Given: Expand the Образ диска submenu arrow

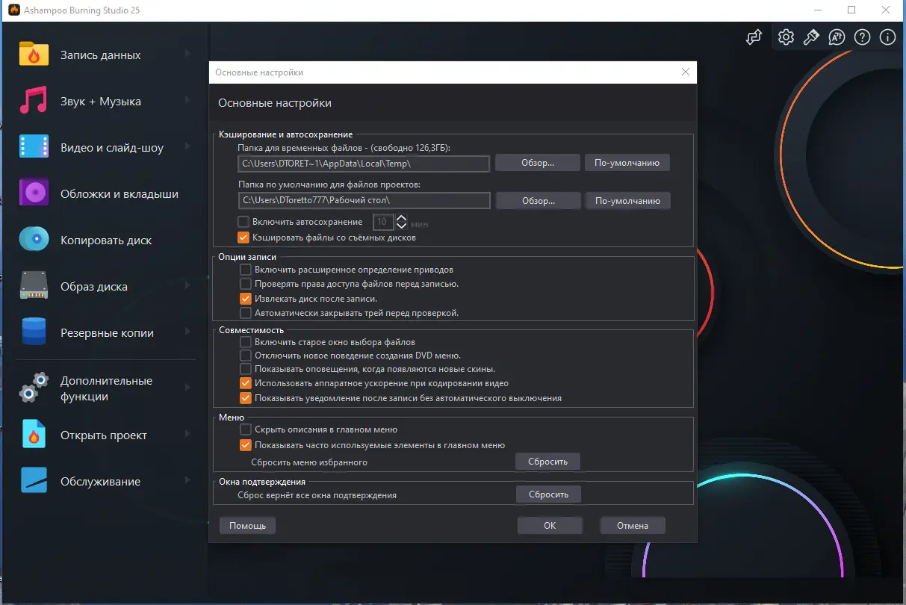Looking at the screenshot, I should (187, 286).
